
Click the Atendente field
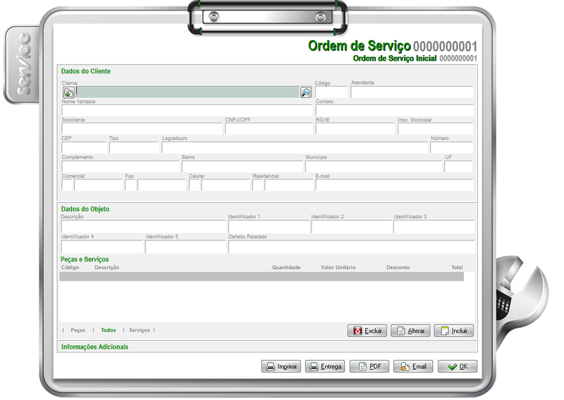412,92
